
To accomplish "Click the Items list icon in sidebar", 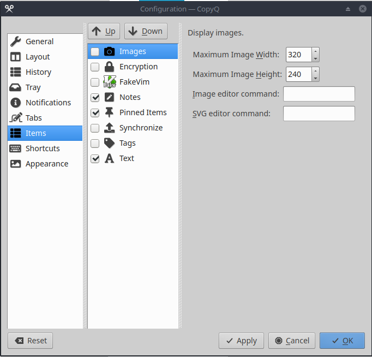I will click(15, 133).
